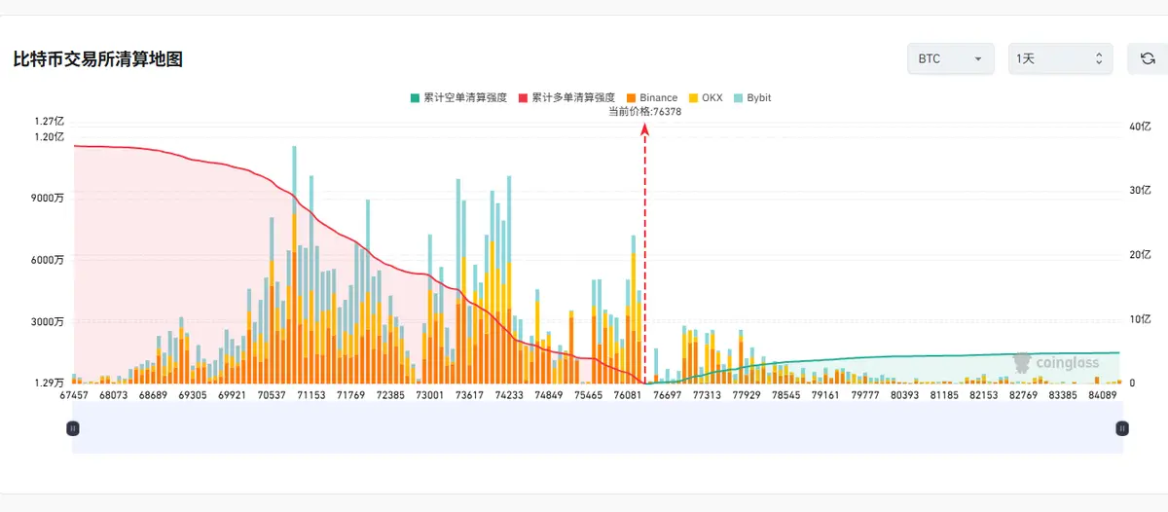
Task: Click the x-axis label 77929
Action: [x=747, y=395]
